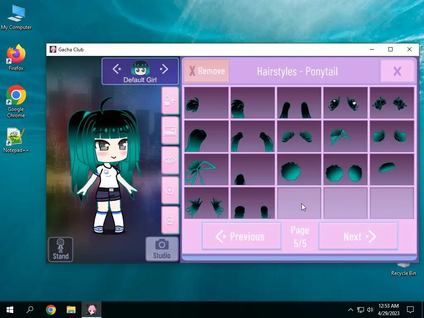Choose the twin small round buns
This screenshot has height=318, width=424.
(253, 203)
